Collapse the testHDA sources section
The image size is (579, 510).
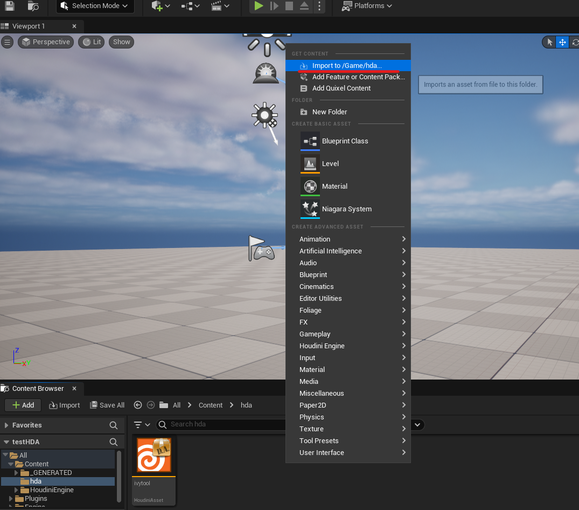pyautogui.click(x=6, y=442)
